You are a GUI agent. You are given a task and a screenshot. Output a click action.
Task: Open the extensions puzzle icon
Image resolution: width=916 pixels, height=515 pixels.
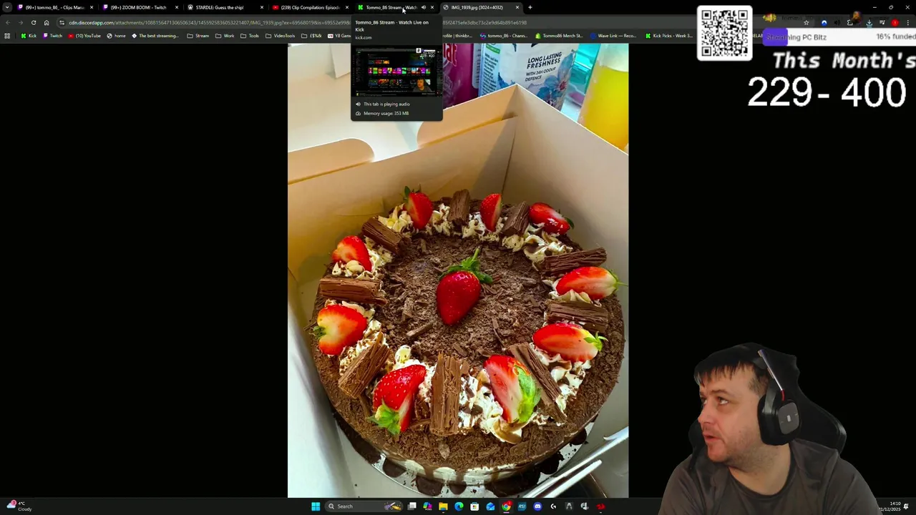click(850, 22)
